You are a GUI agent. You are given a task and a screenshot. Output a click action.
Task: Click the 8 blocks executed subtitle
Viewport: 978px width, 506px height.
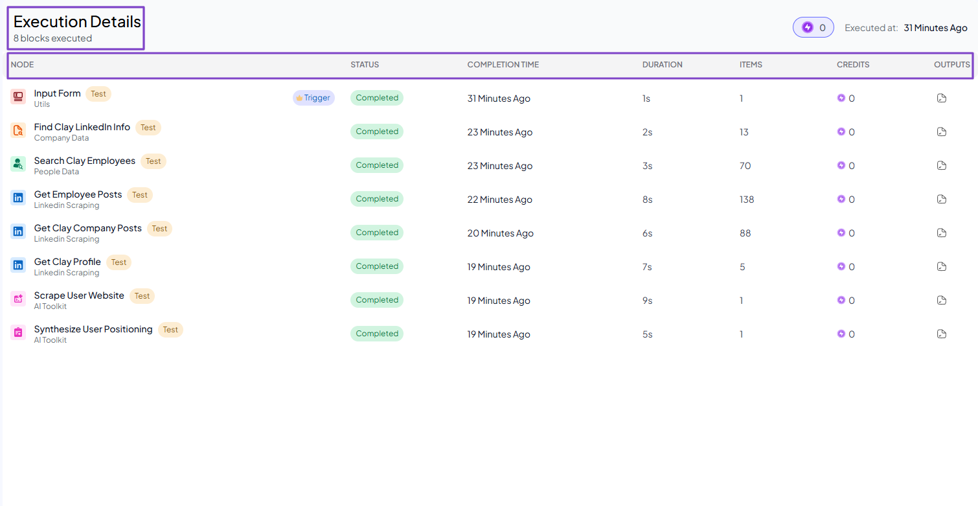click(x=53, y=38)
